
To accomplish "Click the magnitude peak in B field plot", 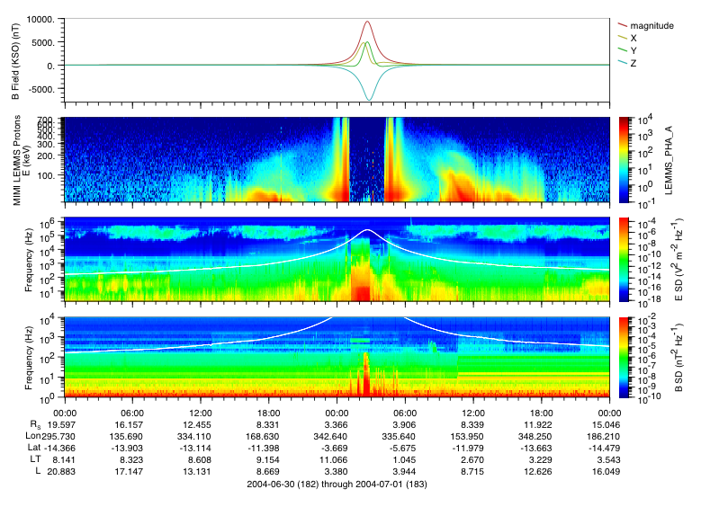I will (367, 22).
